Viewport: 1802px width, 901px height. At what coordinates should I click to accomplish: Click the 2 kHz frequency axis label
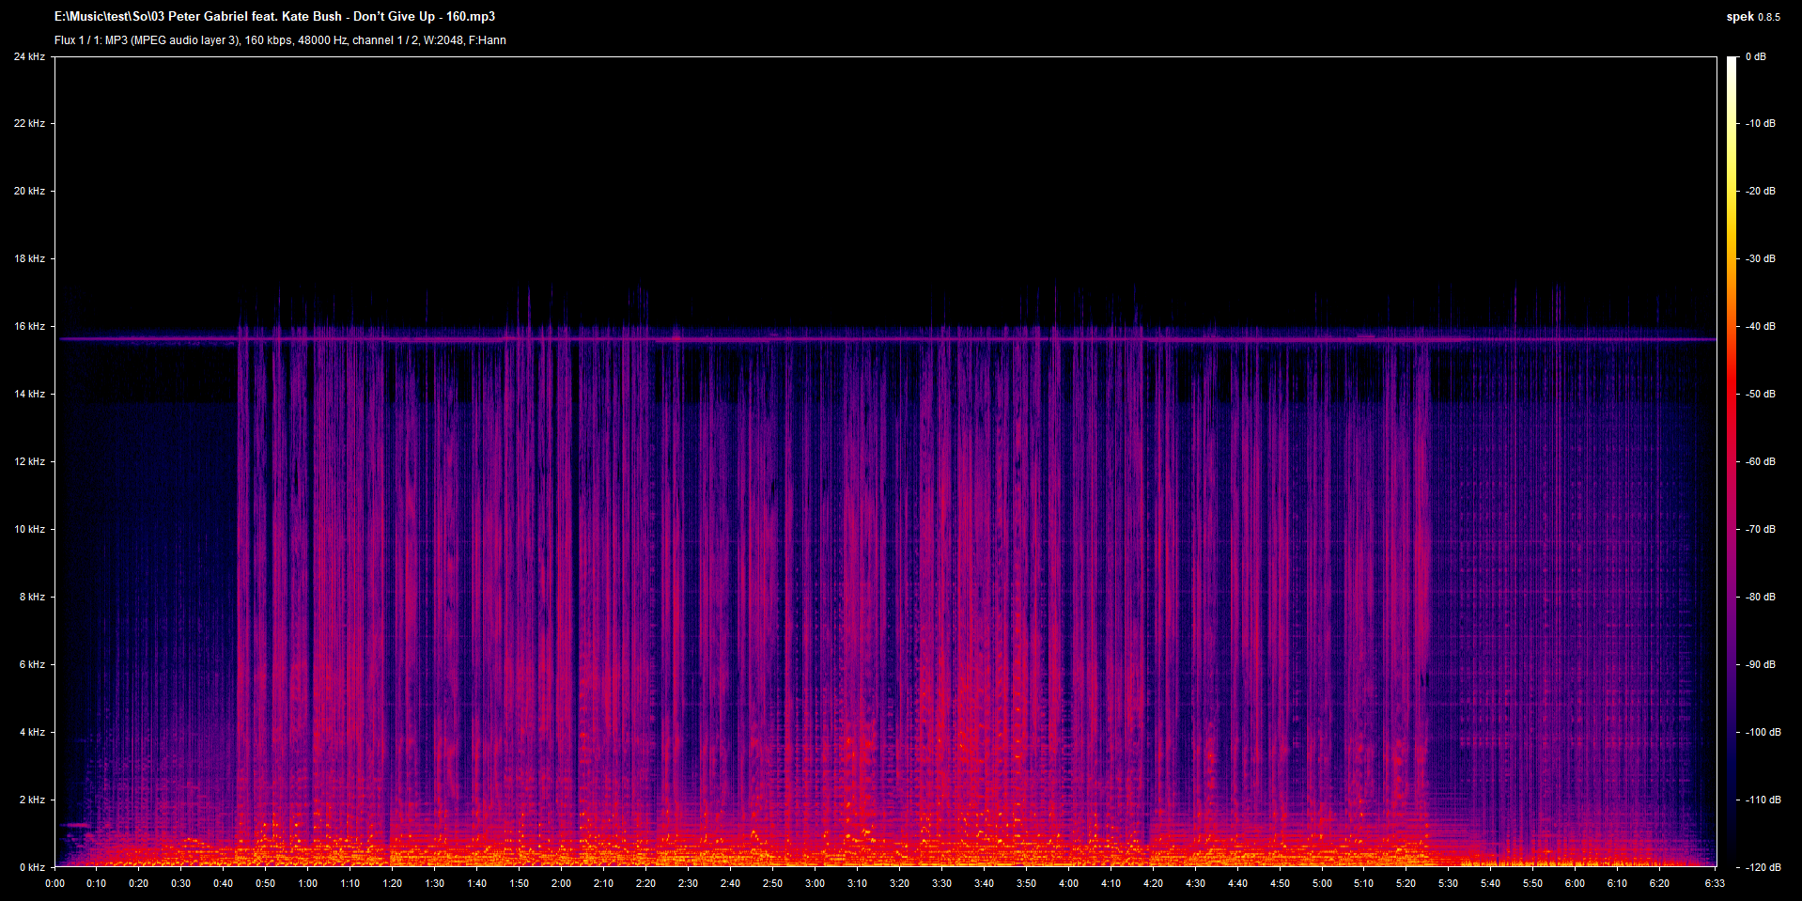click(32, 800)
